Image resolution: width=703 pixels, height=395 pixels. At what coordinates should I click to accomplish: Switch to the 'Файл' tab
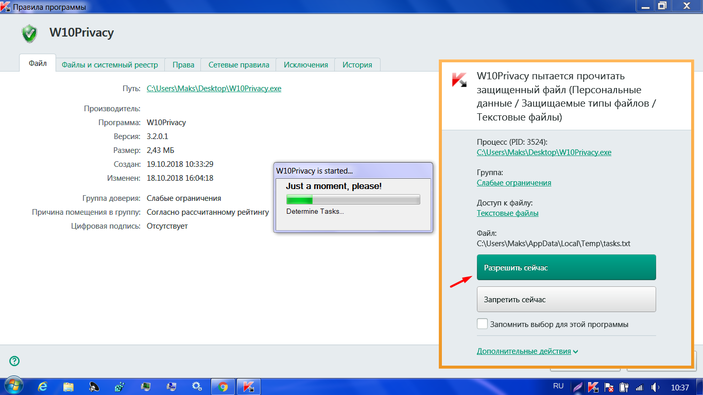coord(38,63)
